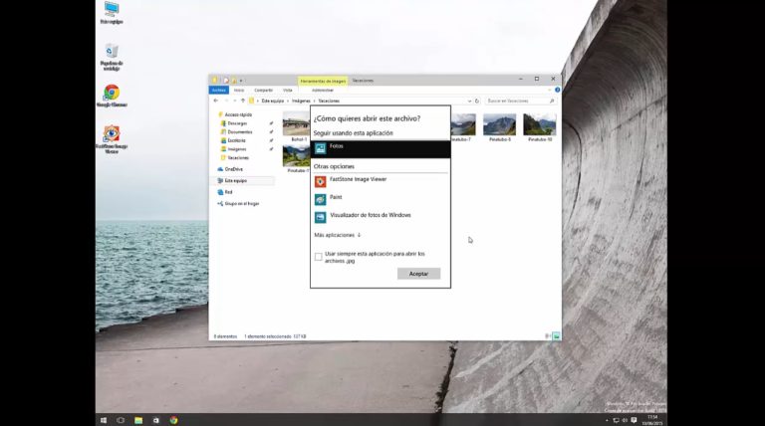Expand the ribbon with the chevron
This screenshot has width=765, height=426.
[x=548, y=90]
